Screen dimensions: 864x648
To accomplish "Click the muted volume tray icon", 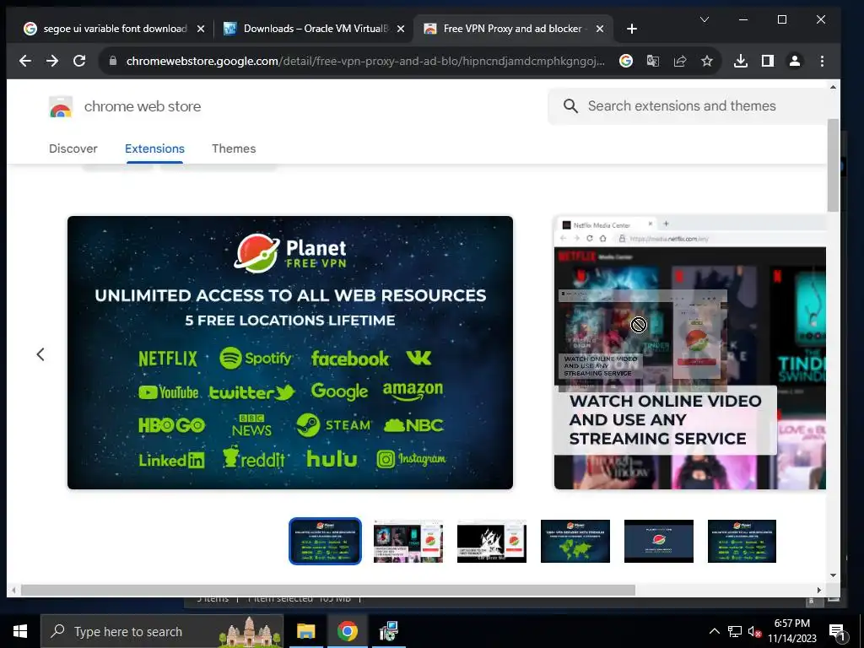I will (x=754, y=632).
